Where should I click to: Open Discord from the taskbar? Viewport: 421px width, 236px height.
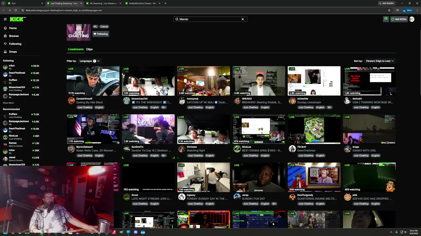[x=136, y=232]
